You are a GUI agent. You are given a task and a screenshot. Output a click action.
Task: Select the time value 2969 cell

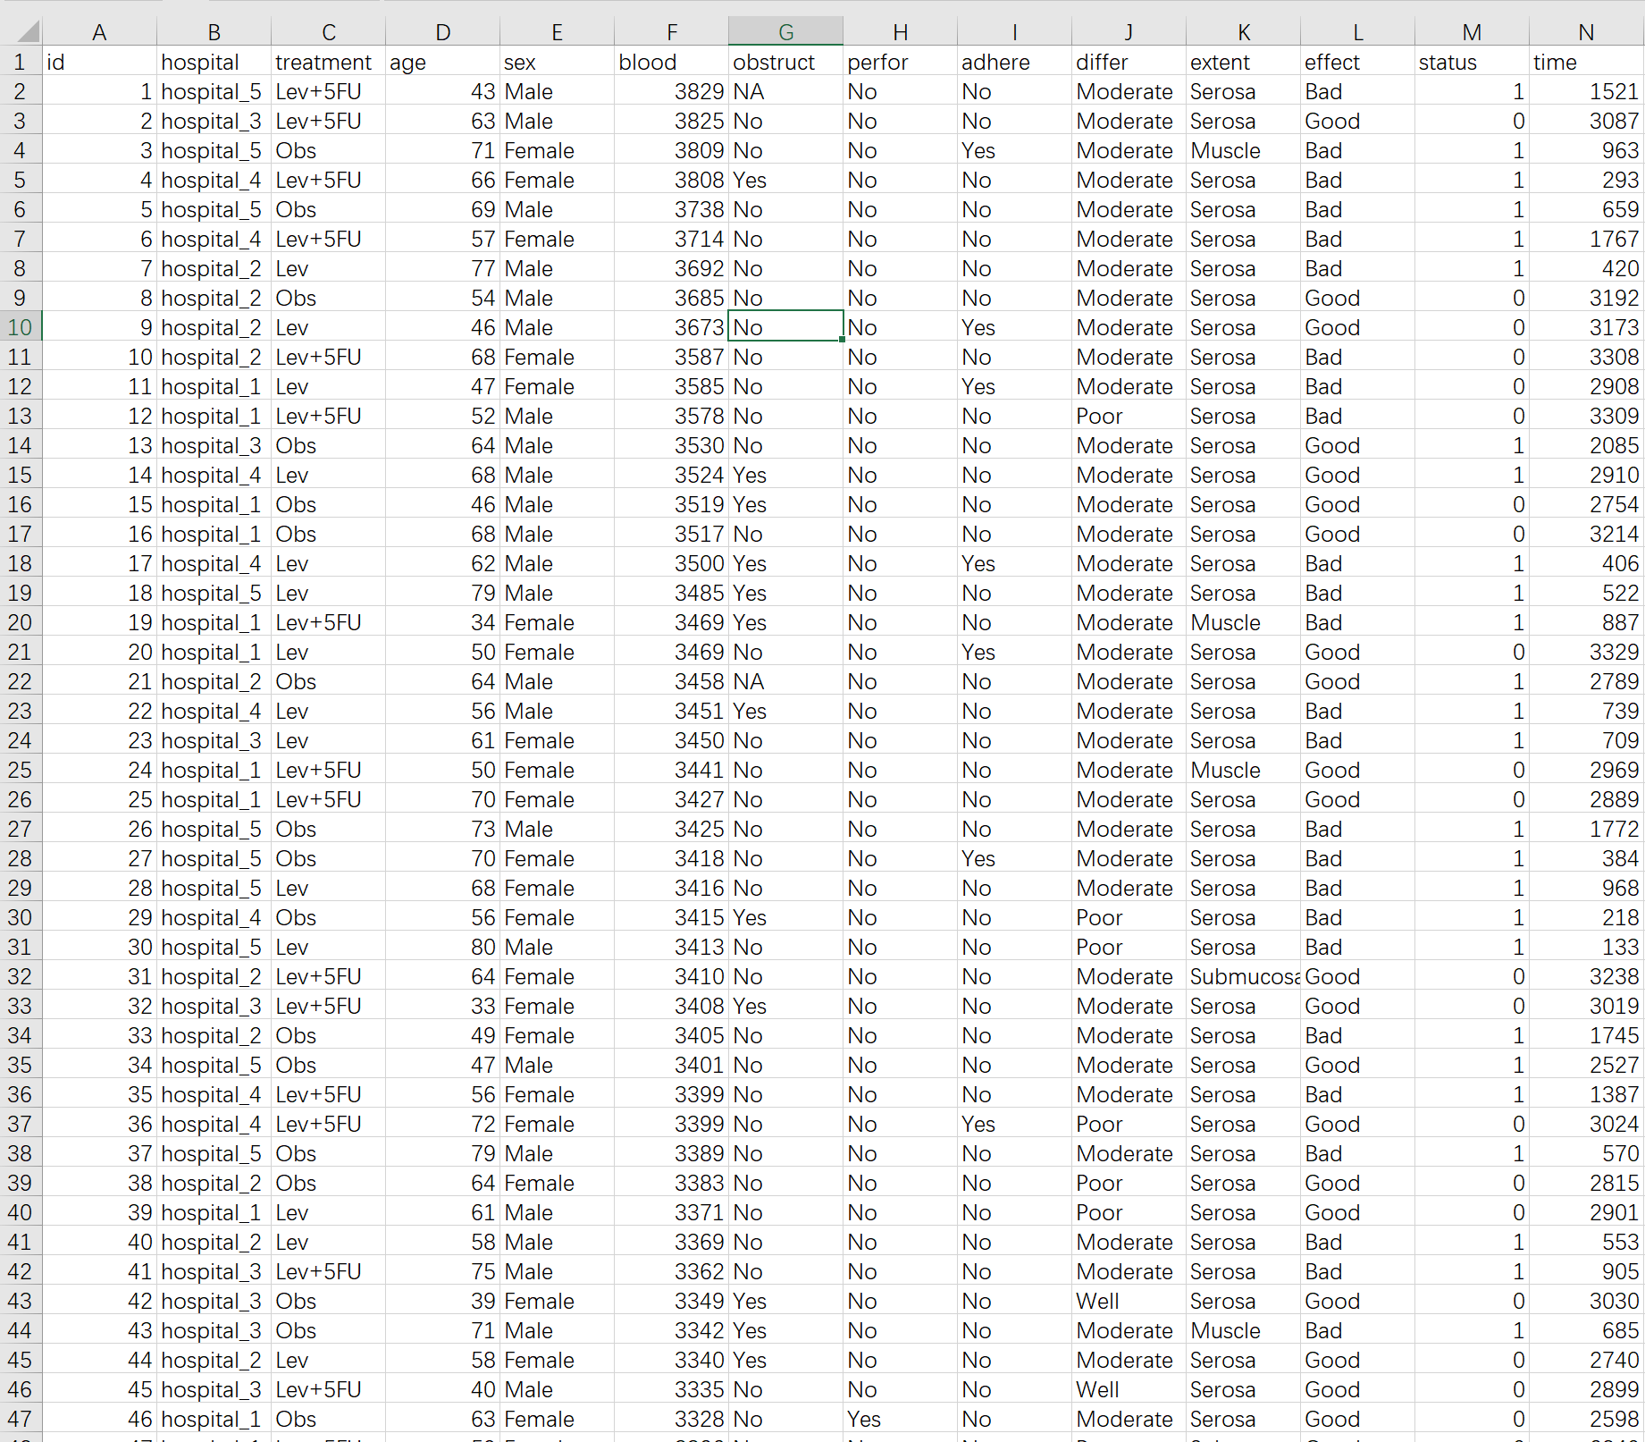pos(1586,770)
